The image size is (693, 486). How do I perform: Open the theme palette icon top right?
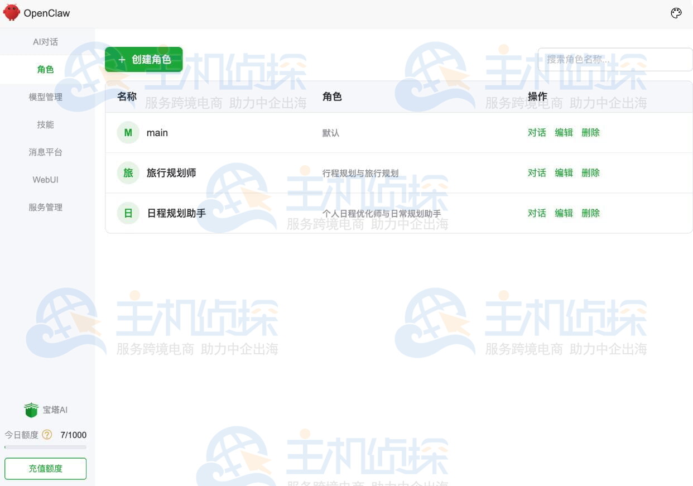pos(676,12)
